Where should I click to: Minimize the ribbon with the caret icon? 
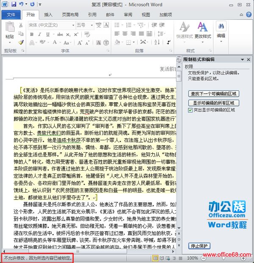(241, 15)
